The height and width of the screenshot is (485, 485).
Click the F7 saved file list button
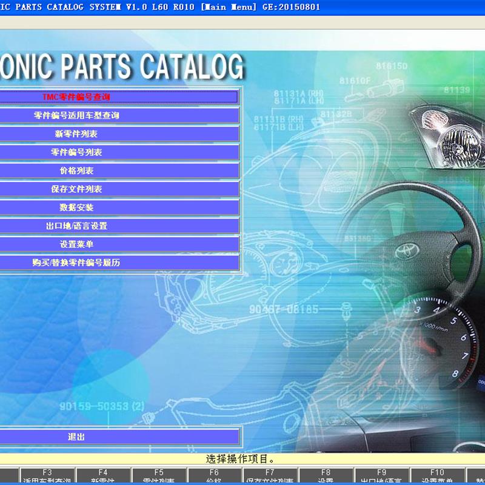point(270,475)
